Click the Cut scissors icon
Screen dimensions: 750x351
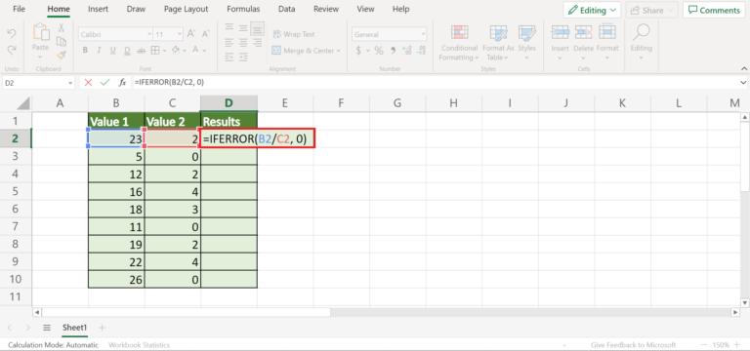[x=62, y=28]
